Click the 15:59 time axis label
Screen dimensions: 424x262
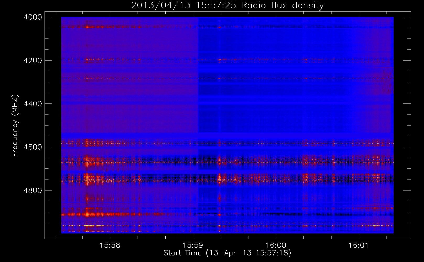pyautogui.click(x=193, y=245)
